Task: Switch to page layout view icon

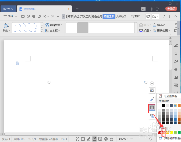Action: coord(94,139)
